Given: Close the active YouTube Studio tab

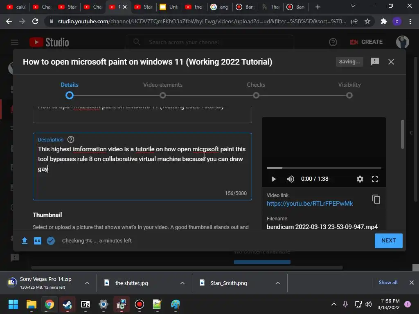Looking at the screenshot, I should [125, 7].
